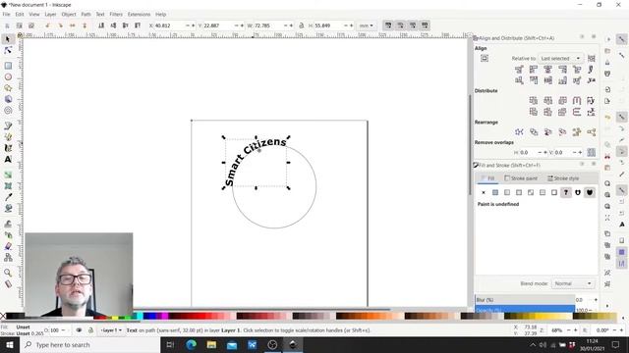The height and width of the screenshot is (353, 629).
Task: Click the Unset paint question-mark button
Action: click(566, 192)
